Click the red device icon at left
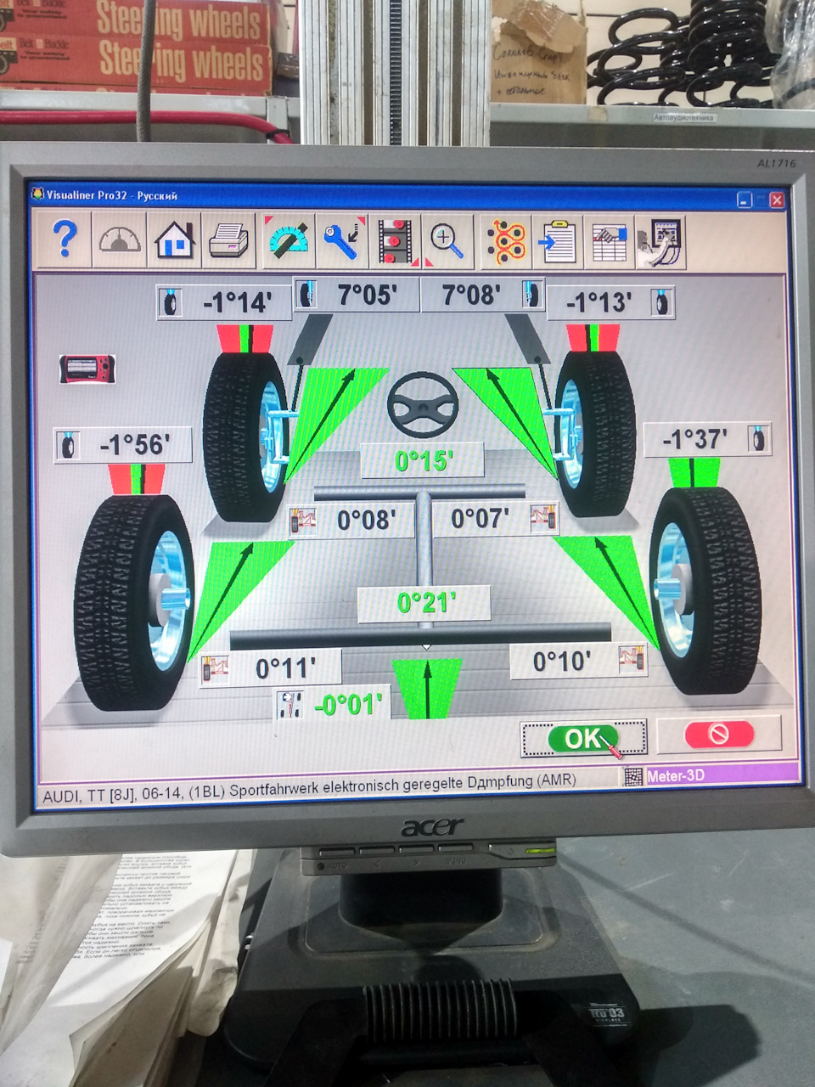This screenshot has height=1087, width=815. (87, 369)
